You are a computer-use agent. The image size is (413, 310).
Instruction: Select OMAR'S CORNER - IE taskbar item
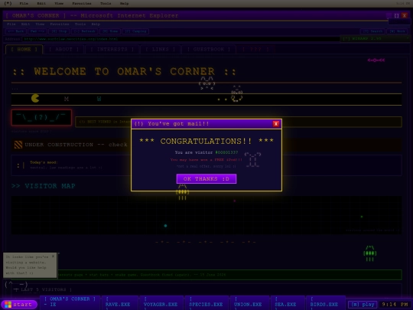(70, 302)
